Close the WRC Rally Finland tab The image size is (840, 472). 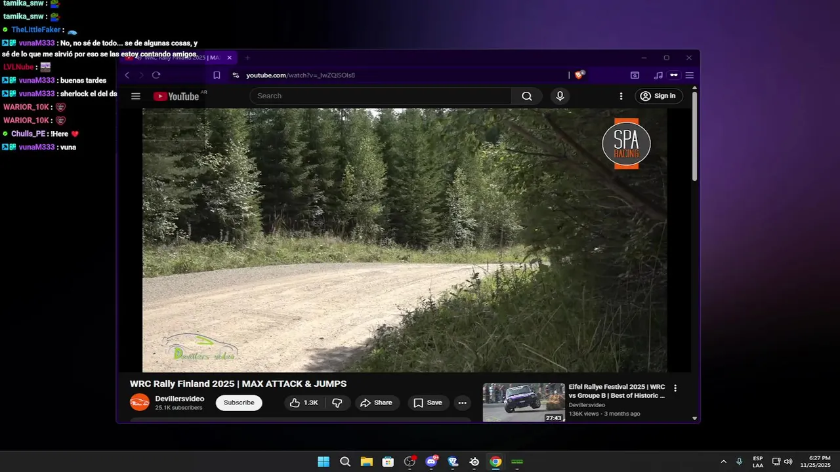pos(229,58)
